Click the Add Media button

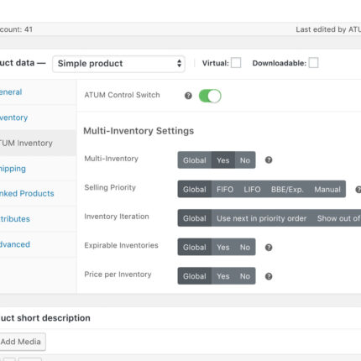tap(21, 342)
